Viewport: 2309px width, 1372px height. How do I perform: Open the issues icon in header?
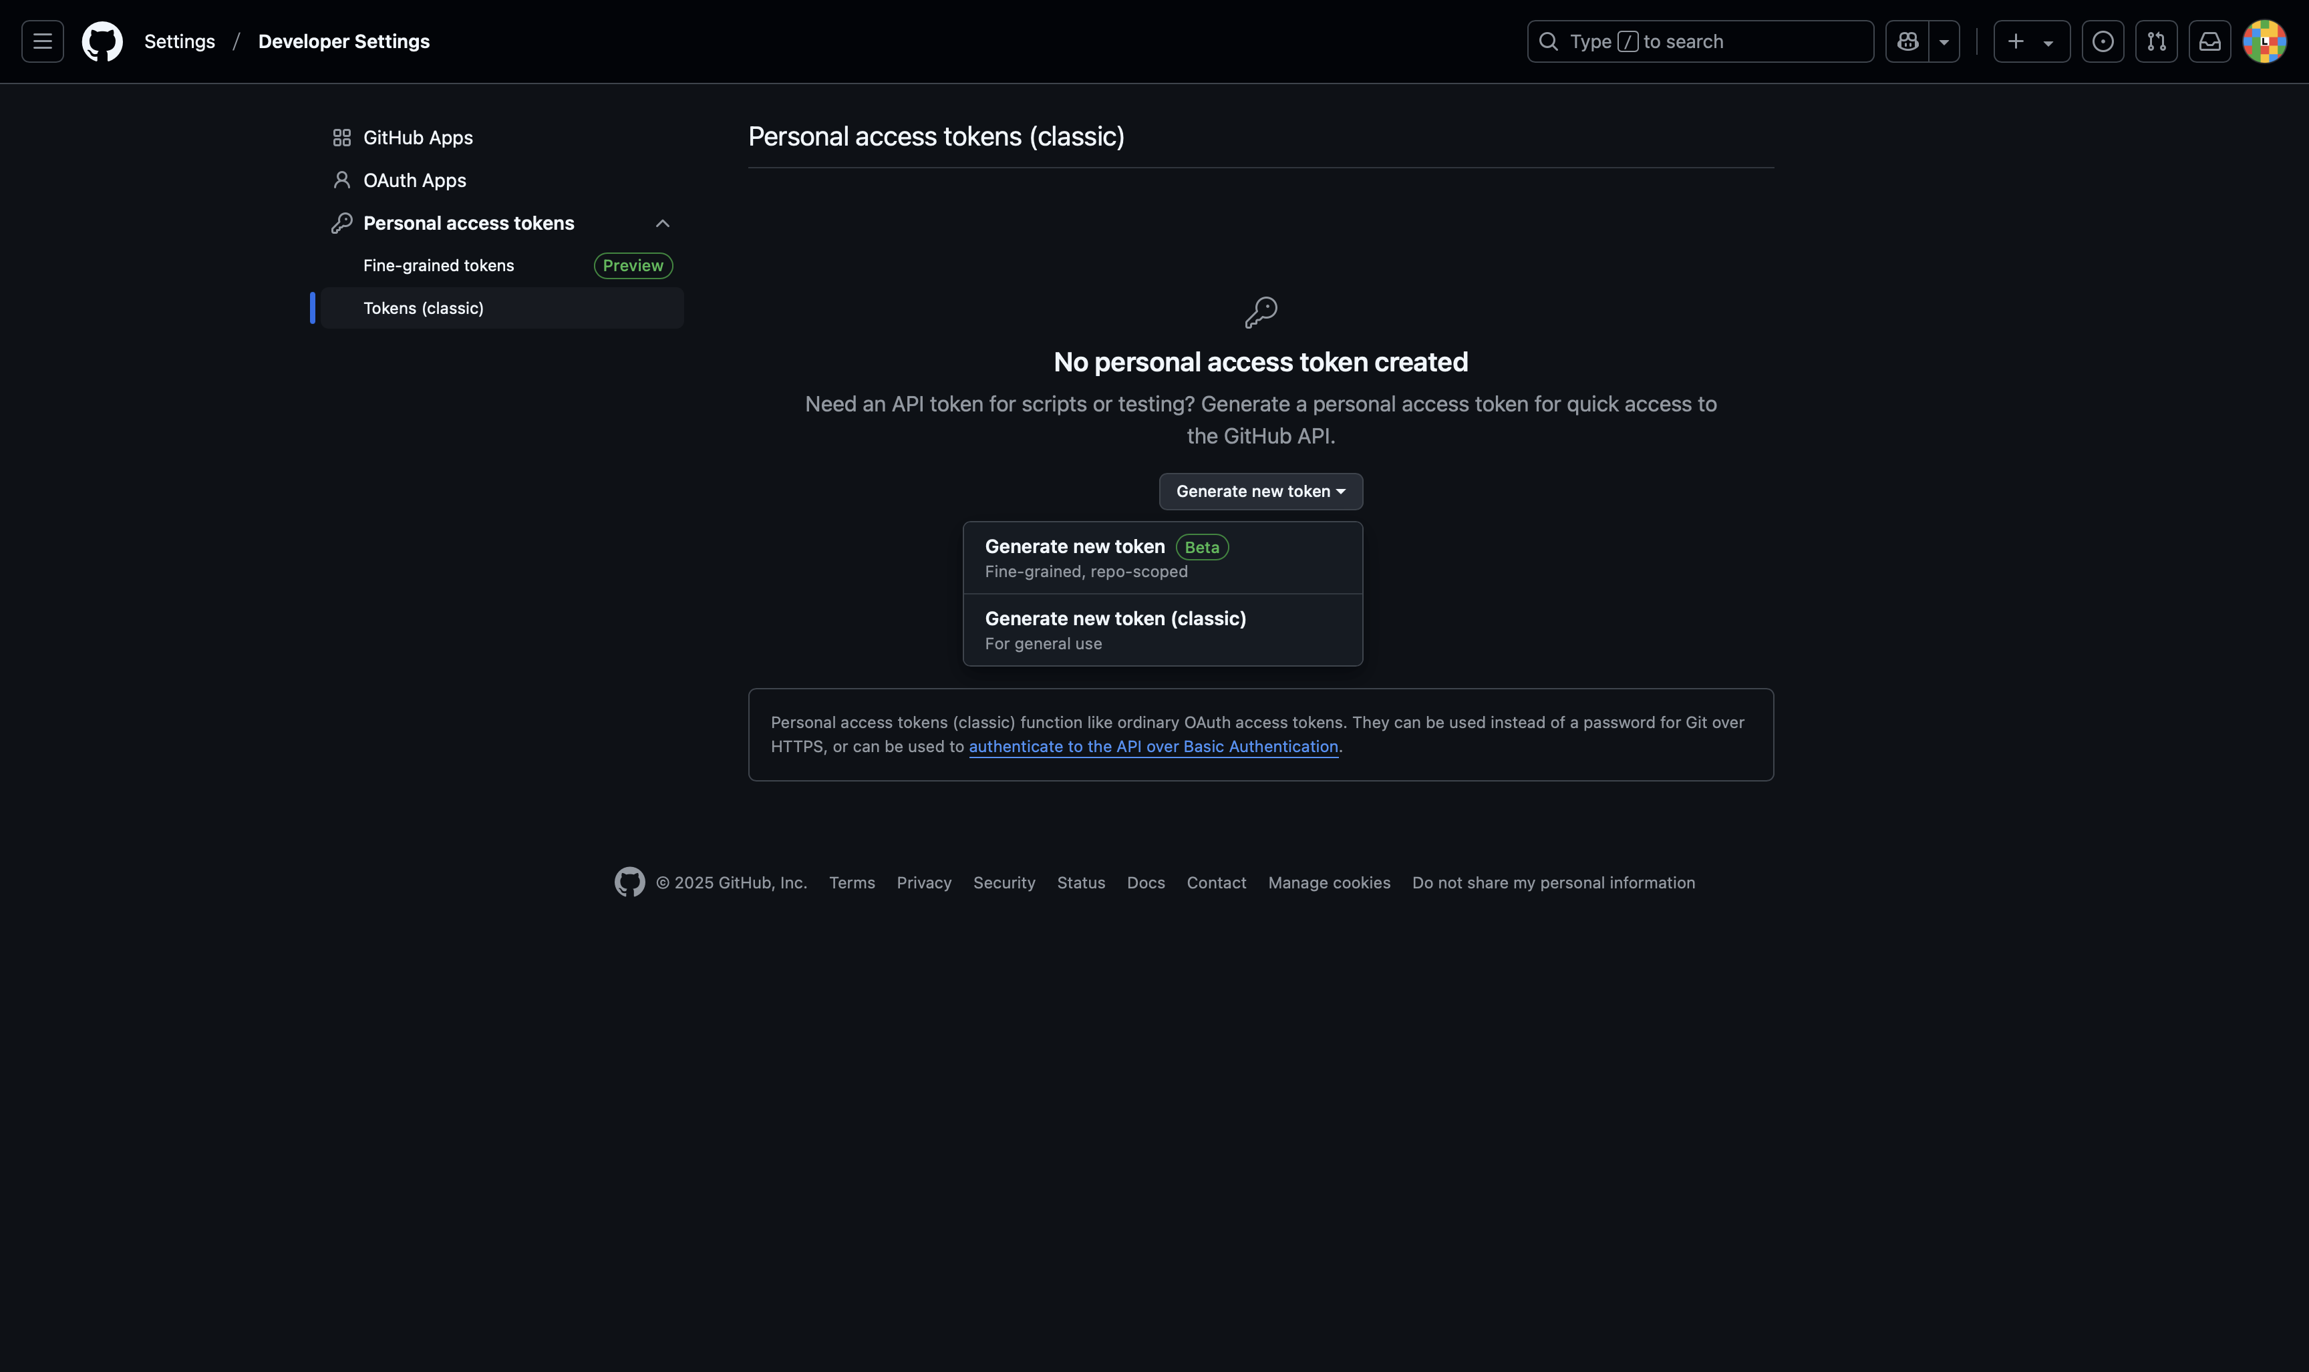pos(2102,41)
